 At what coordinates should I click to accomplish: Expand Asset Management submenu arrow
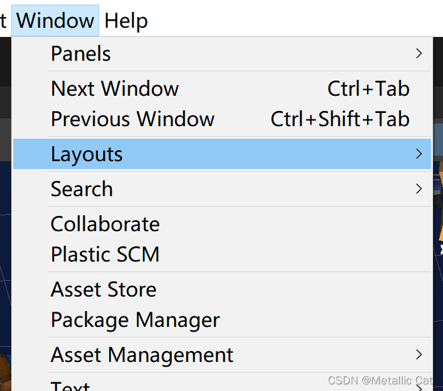[x=419, y=355]
